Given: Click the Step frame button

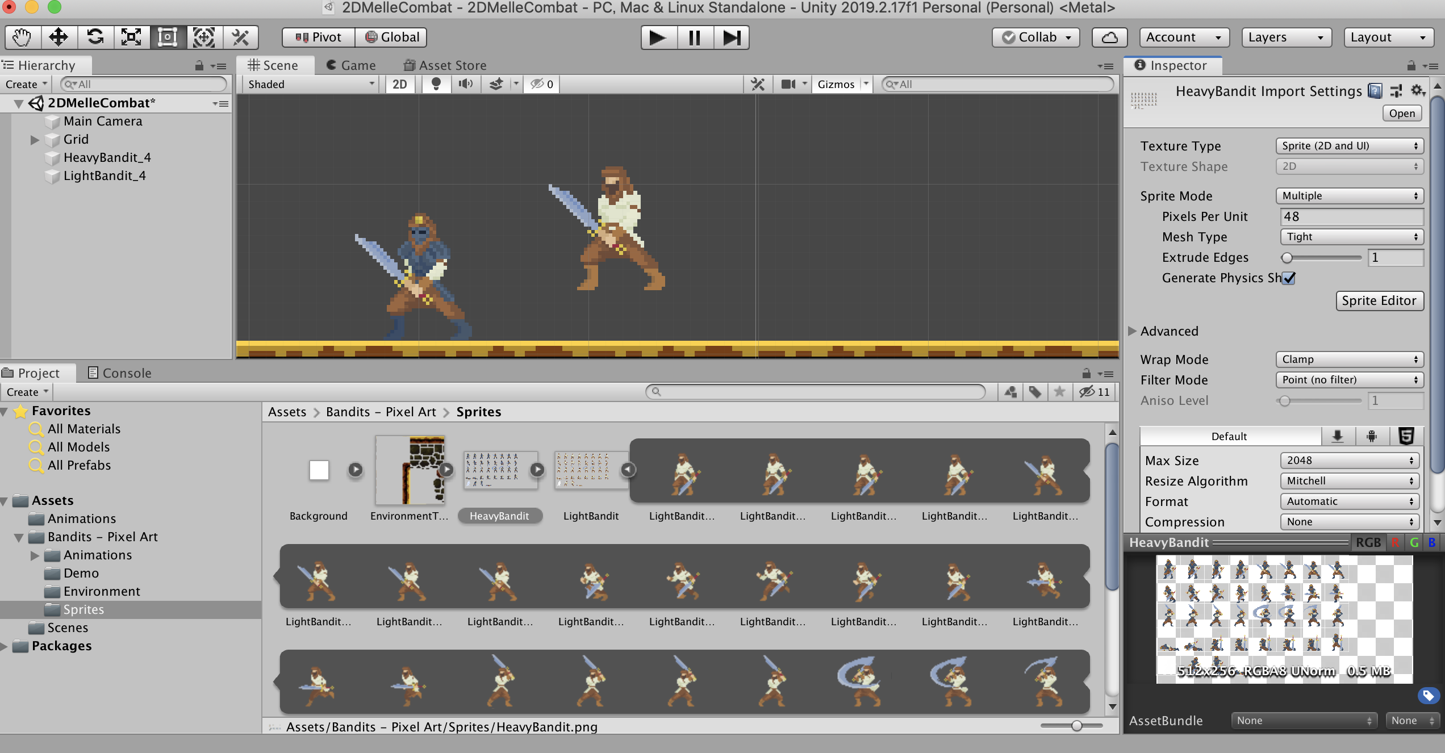Looking at the screenshot, I should click(x=731, y=37).
